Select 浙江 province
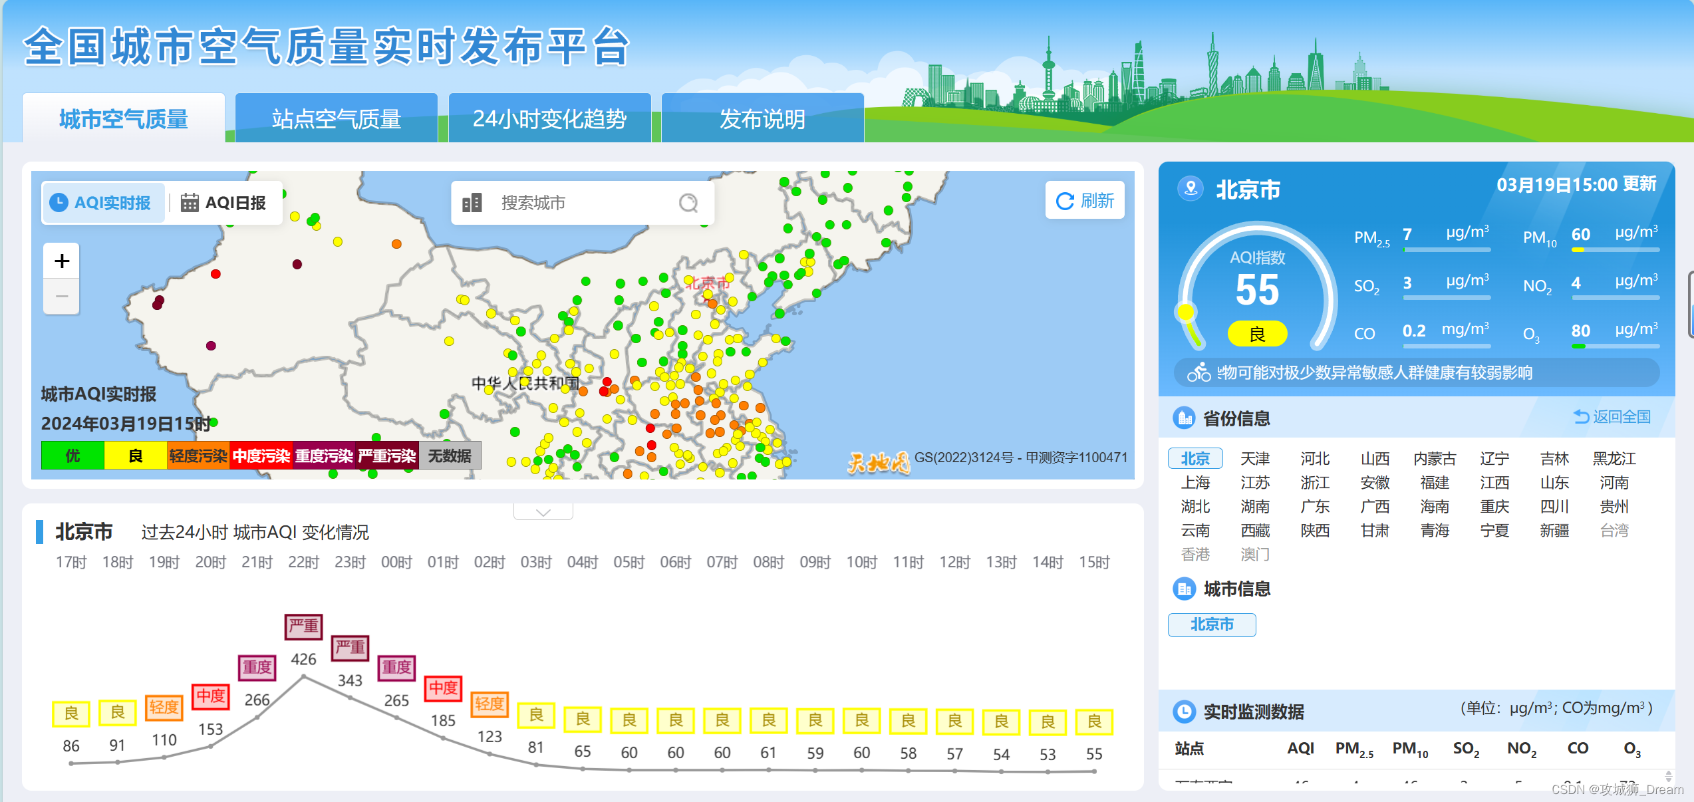 (x=1315, y=482)
